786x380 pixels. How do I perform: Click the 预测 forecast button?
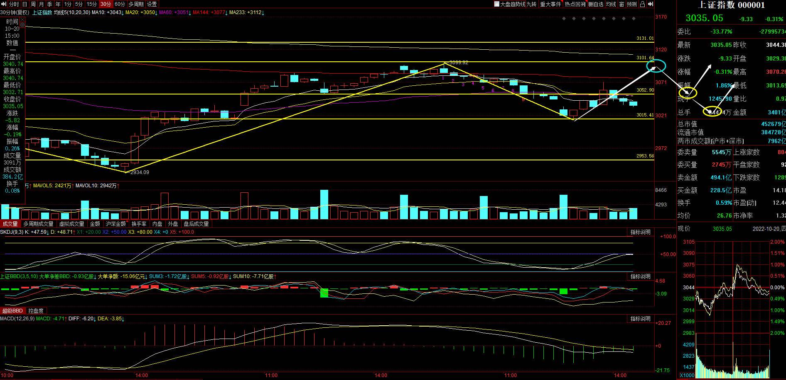coord(632,4)
